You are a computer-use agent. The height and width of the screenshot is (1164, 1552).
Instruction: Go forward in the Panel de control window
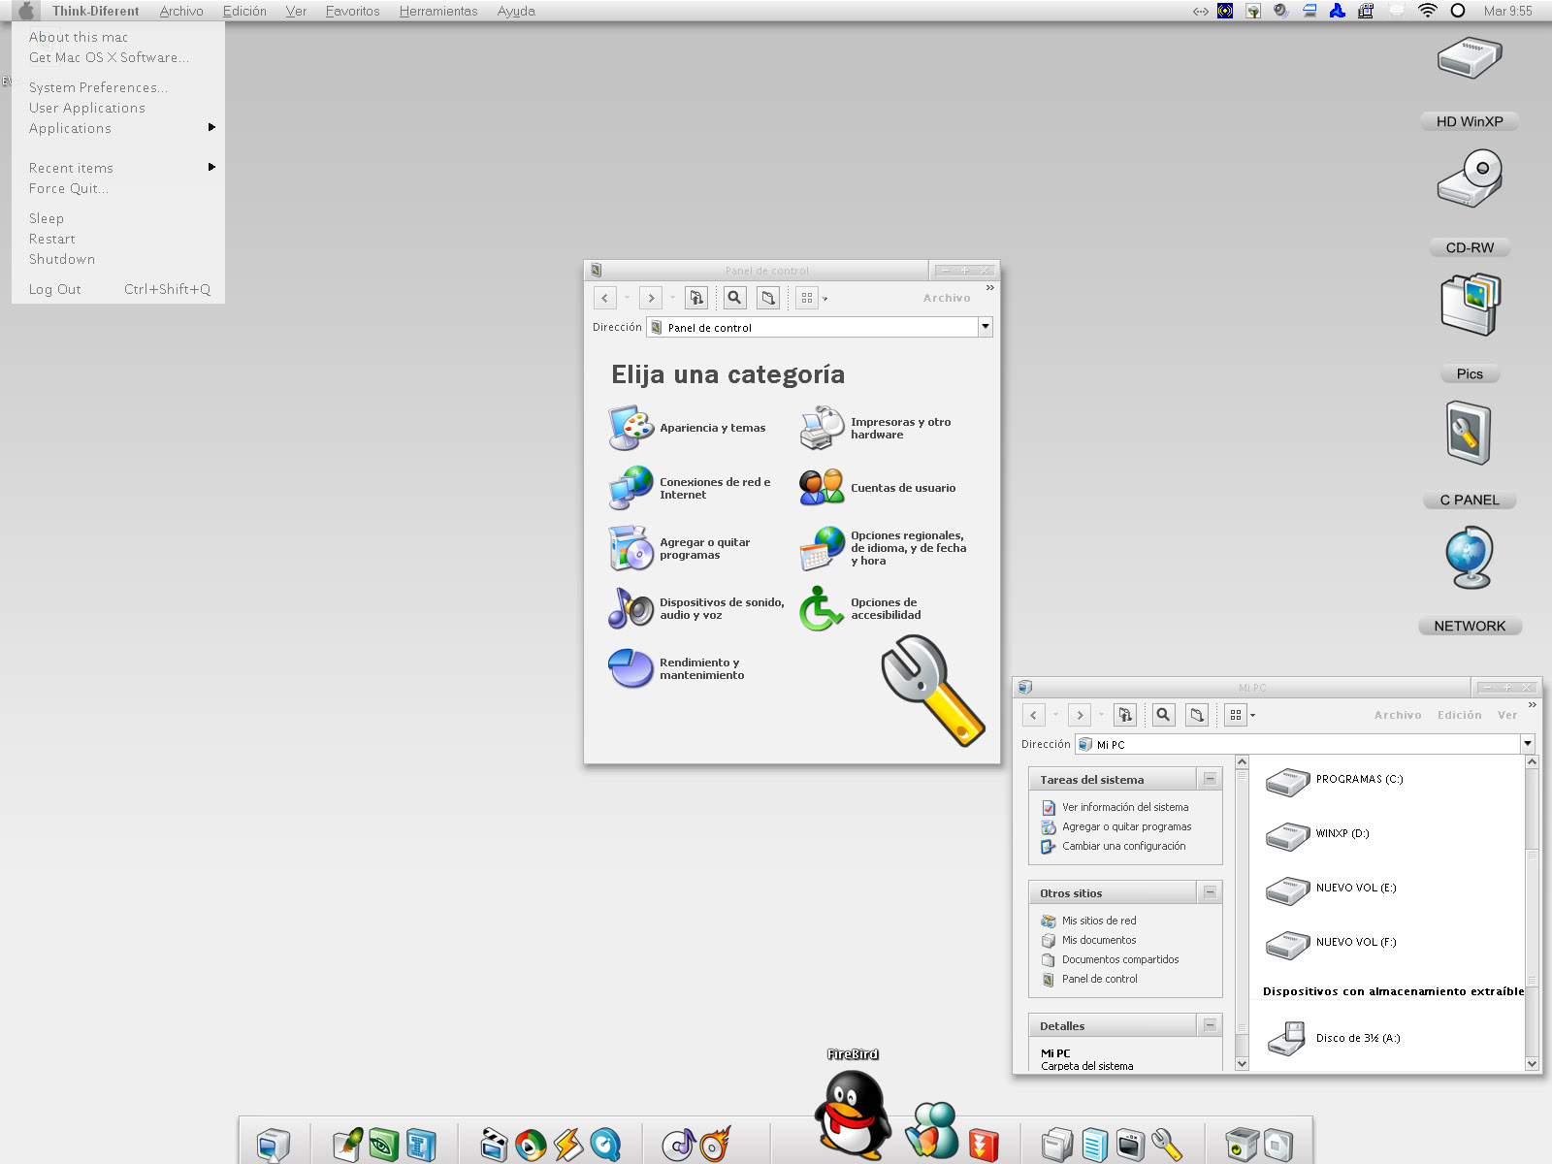pyautogui.click(x=651, y=298)
